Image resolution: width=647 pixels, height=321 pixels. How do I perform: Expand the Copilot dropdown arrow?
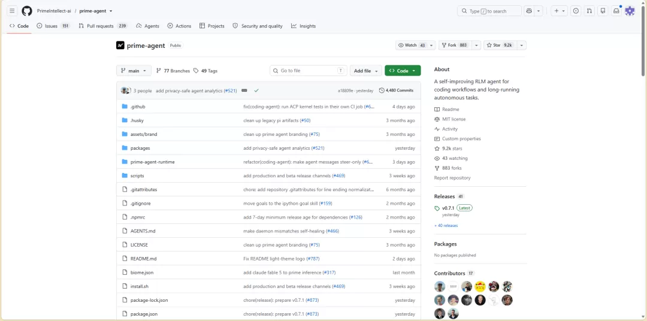tap(539, 11)
